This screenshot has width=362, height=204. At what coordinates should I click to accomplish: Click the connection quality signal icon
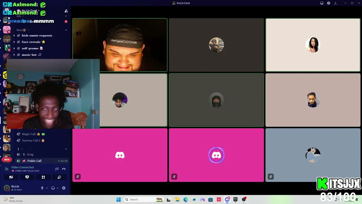coord(7,169)
